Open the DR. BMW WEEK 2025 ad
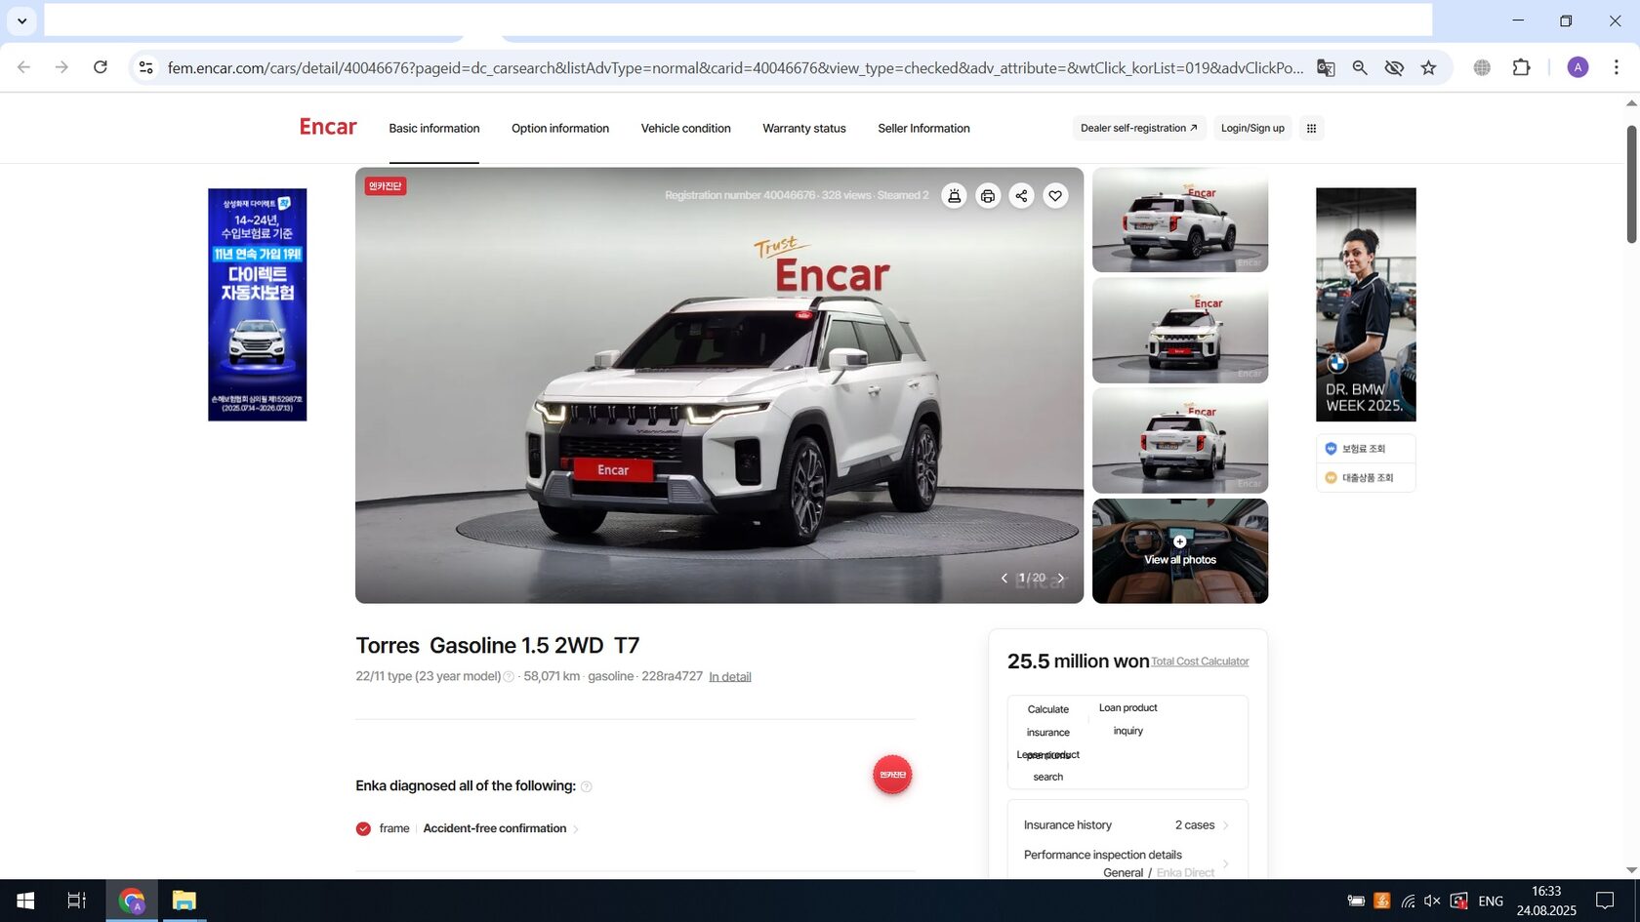Viewport: 1640px width, 922px height. click(x=1366, y=304)
